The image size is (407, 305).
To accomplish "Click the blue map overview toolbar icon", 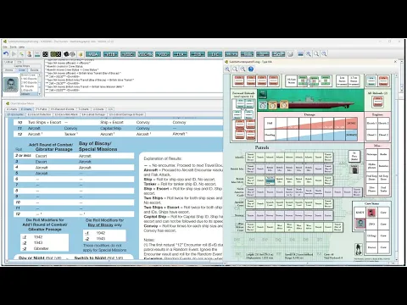I will coord(301,54).
